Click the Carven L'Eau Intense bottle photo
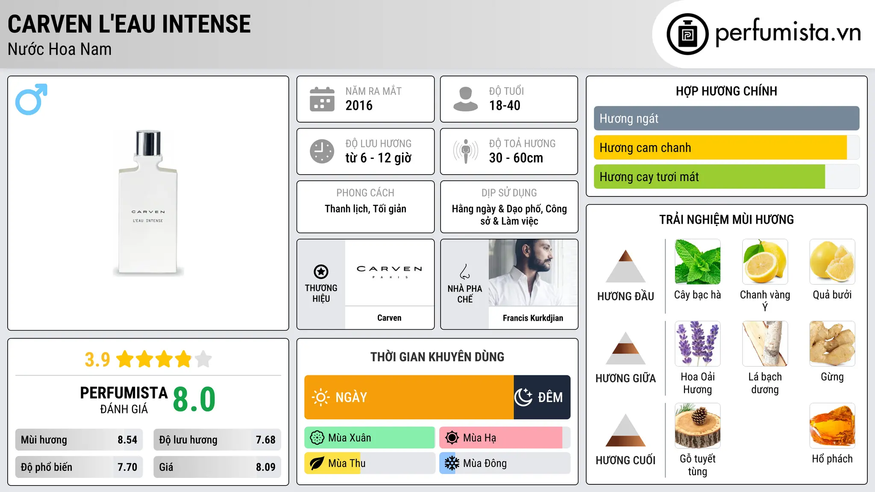Image resolution: width=875 pixels, height=492 pixels. pos(148,202)
